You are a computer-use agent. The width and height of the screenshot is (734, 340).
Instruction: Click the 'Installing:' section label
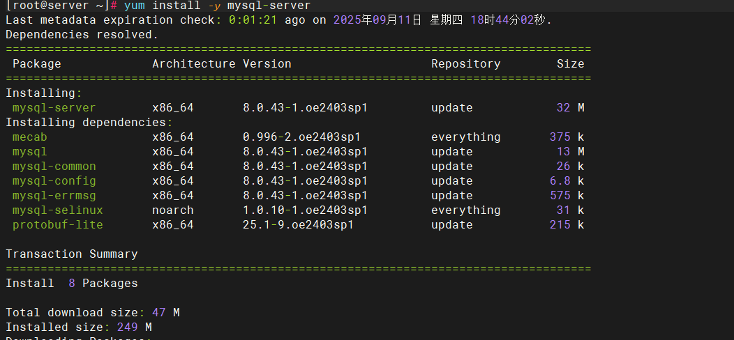point(44,93)
